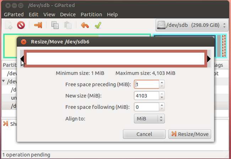This screenshot has height=159, width=231.
Task: Click the New size (MiB) input field
Action: 146,96
